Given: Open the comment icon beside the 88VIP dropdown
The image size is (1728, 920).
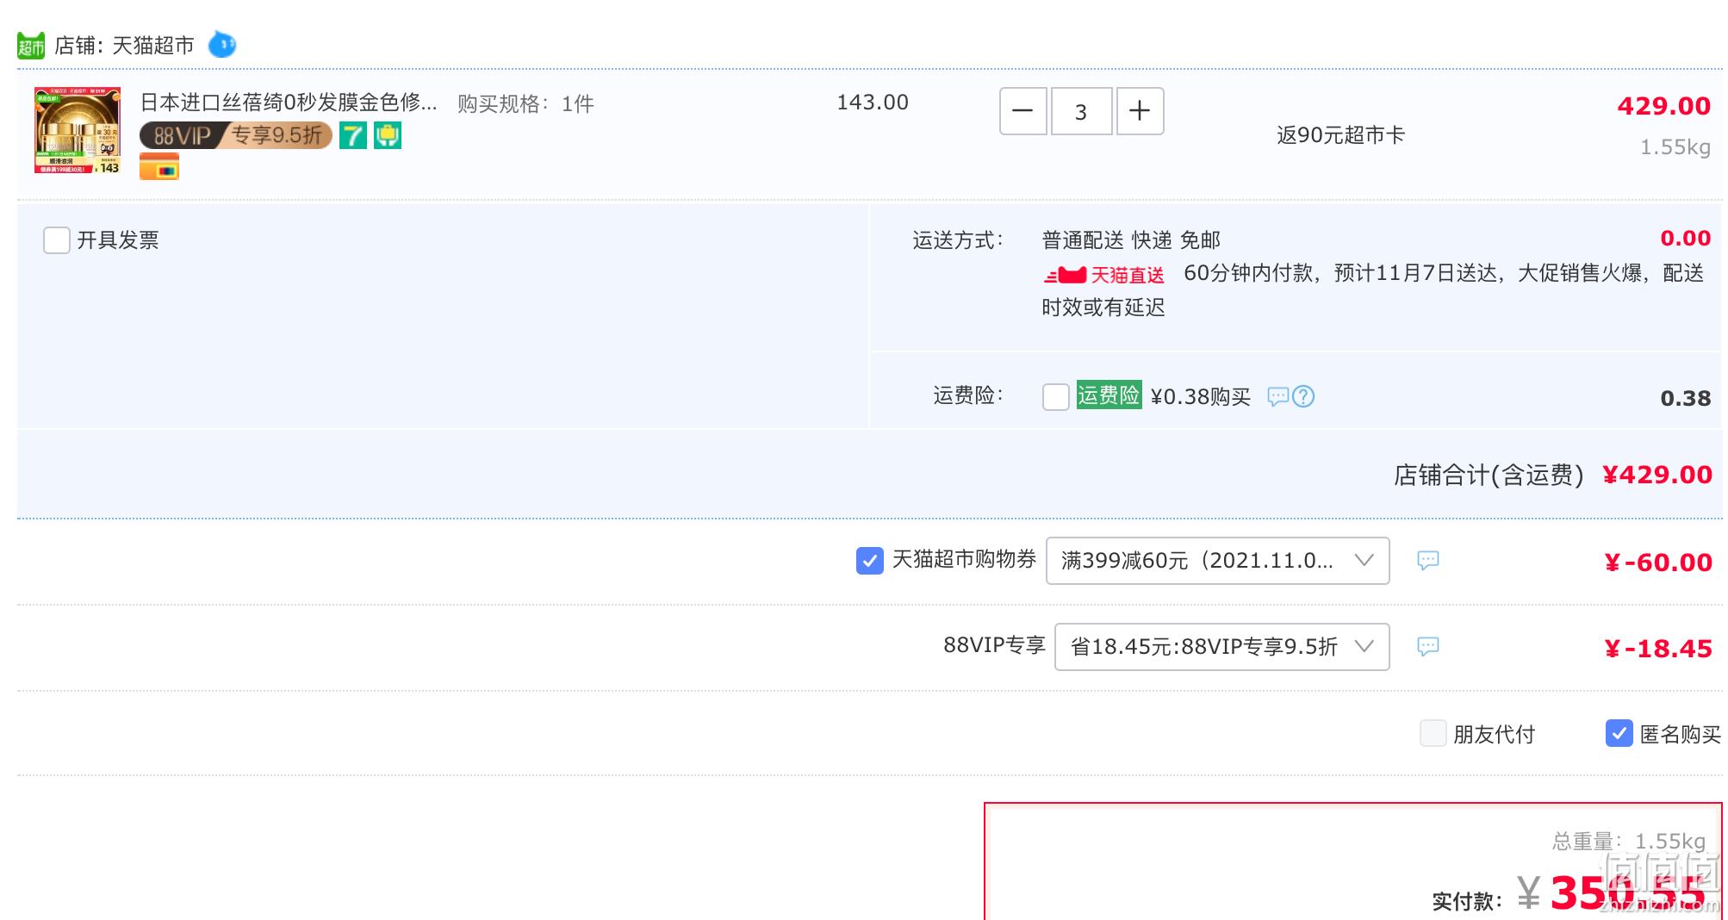Looking at the screenshot, I should pos(1428,647).
